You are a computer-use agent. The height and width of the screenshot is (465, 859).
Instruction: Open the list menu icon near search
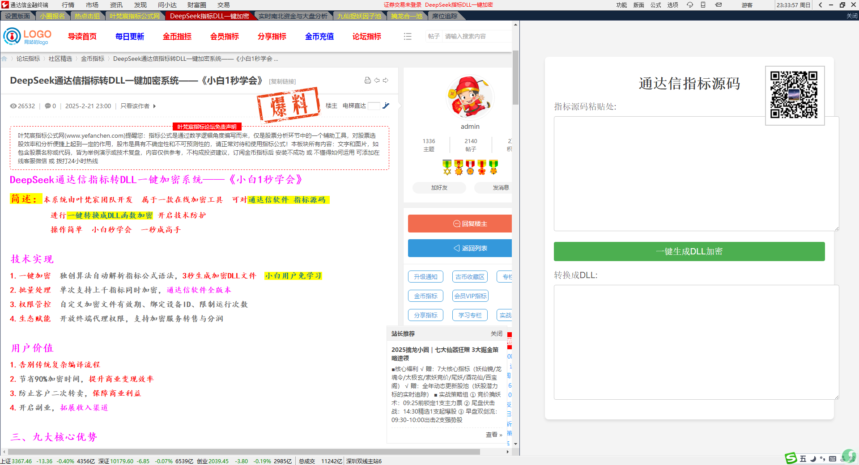(x=408, y=36)
